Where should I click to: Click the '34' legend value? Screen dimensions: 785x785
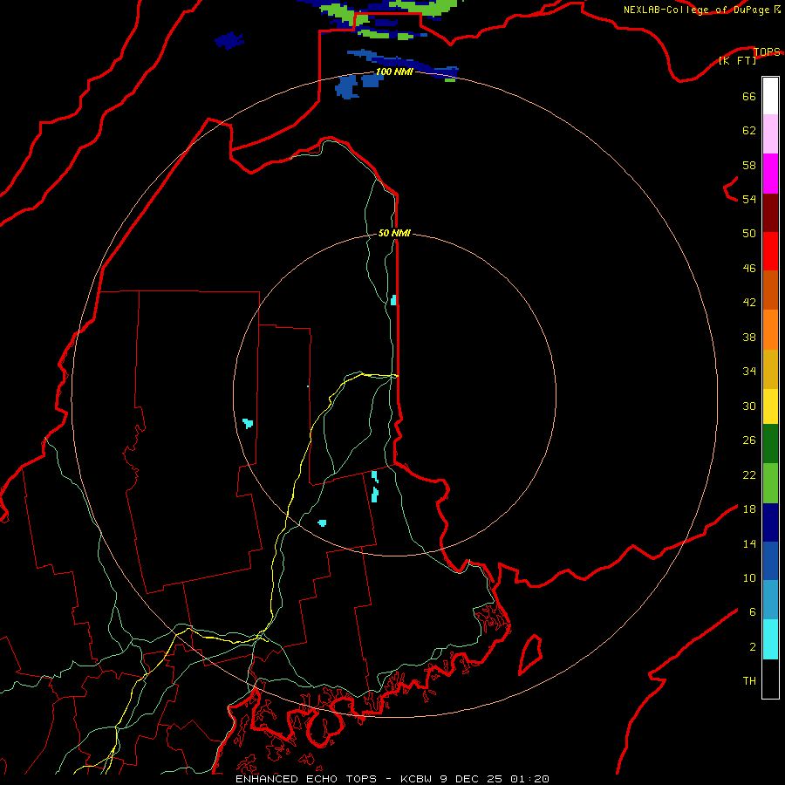749,372
